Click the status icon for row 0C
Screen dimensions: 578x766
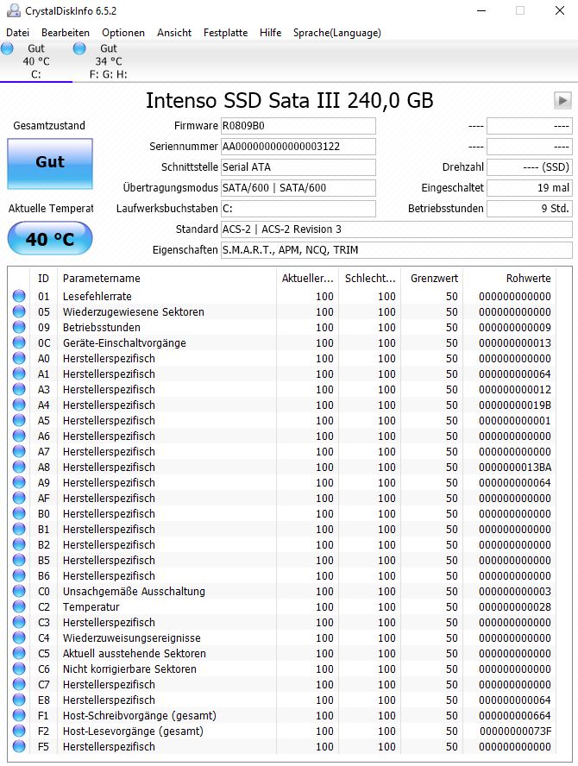[x=19, y=343]
